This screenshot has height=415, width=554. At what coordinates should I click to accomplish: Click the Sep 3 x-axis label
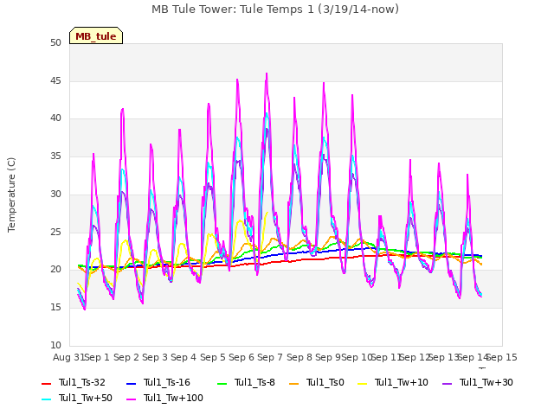point(155,357)
